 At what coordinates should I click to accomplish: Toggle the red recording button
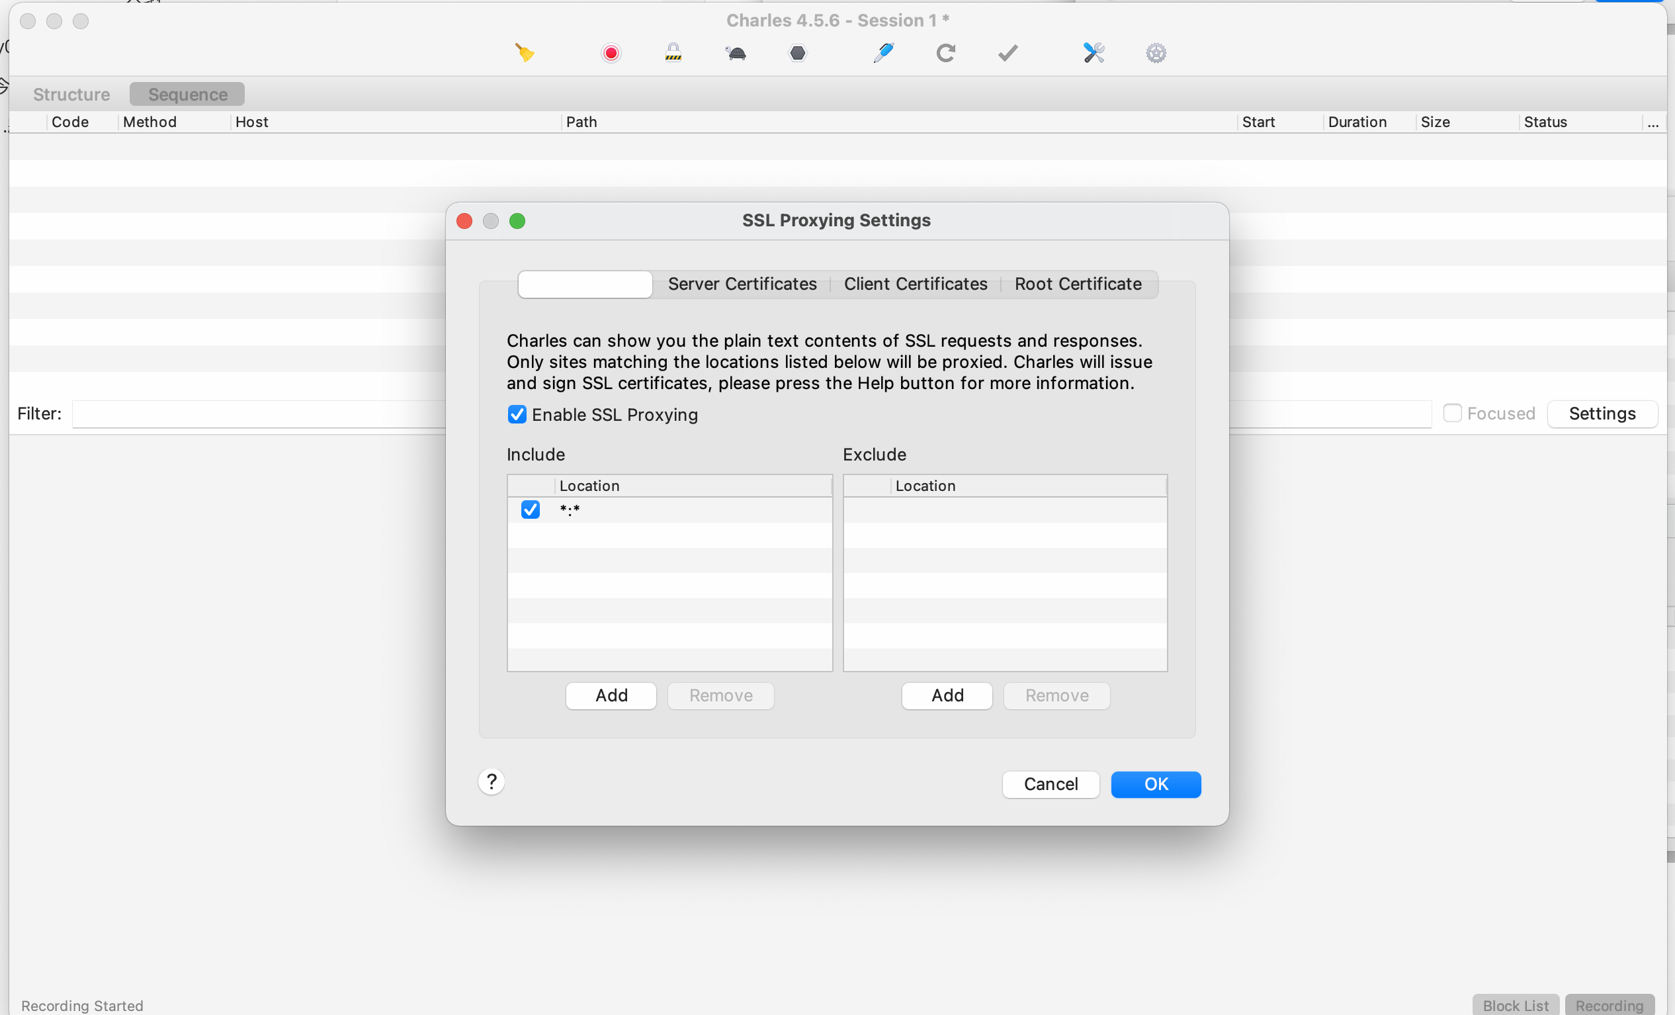tap(611, 52)
